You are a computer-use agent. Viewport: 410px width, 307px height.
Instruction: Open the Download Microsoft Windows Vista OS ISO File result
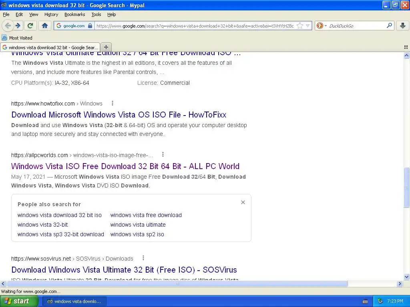[119, 115]
